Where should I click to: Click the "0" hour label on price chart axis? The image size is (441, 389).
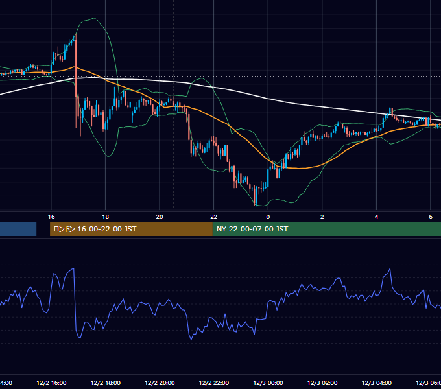pyautogui.click(x=268, y=217)
